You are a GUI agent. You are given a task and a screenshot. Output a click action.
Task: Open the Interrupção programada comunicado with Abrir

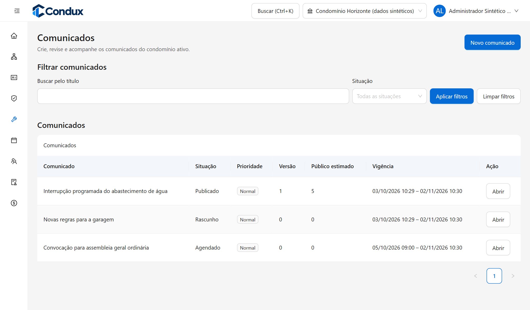(x=498, y=191)
